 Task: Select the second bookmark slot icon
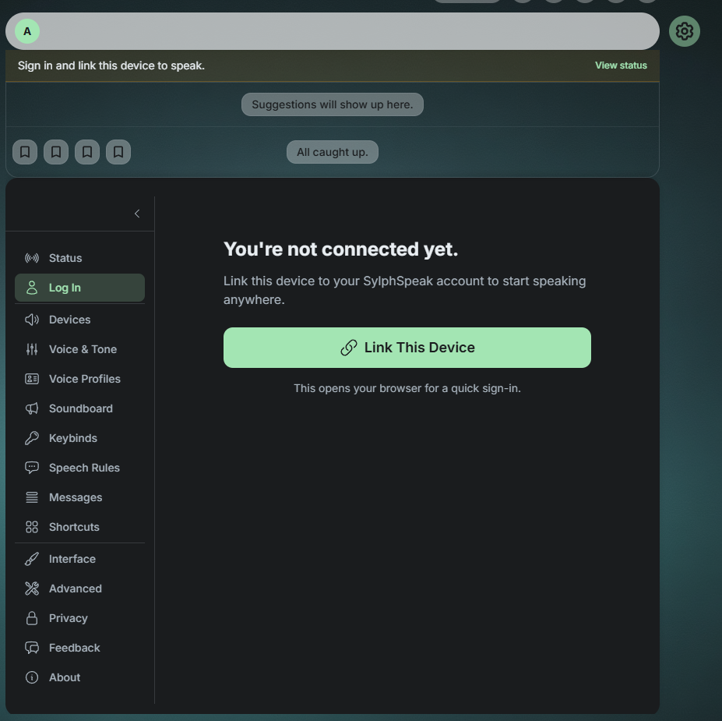(x=56, y=152)
